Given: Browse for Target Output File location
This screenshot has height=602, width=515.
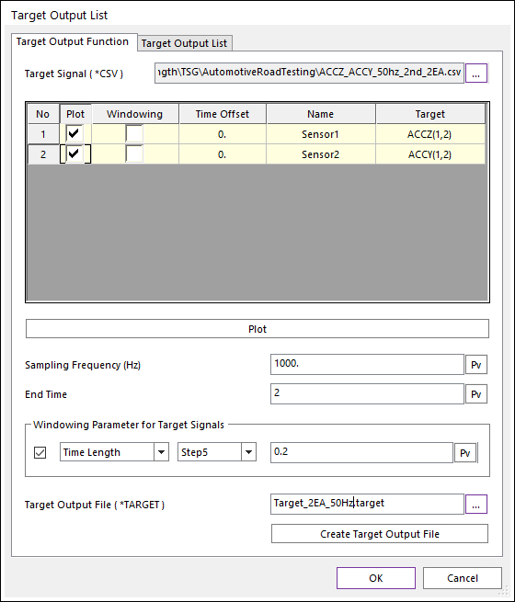Looking at the screenshot, I should (x=476, y=504).
